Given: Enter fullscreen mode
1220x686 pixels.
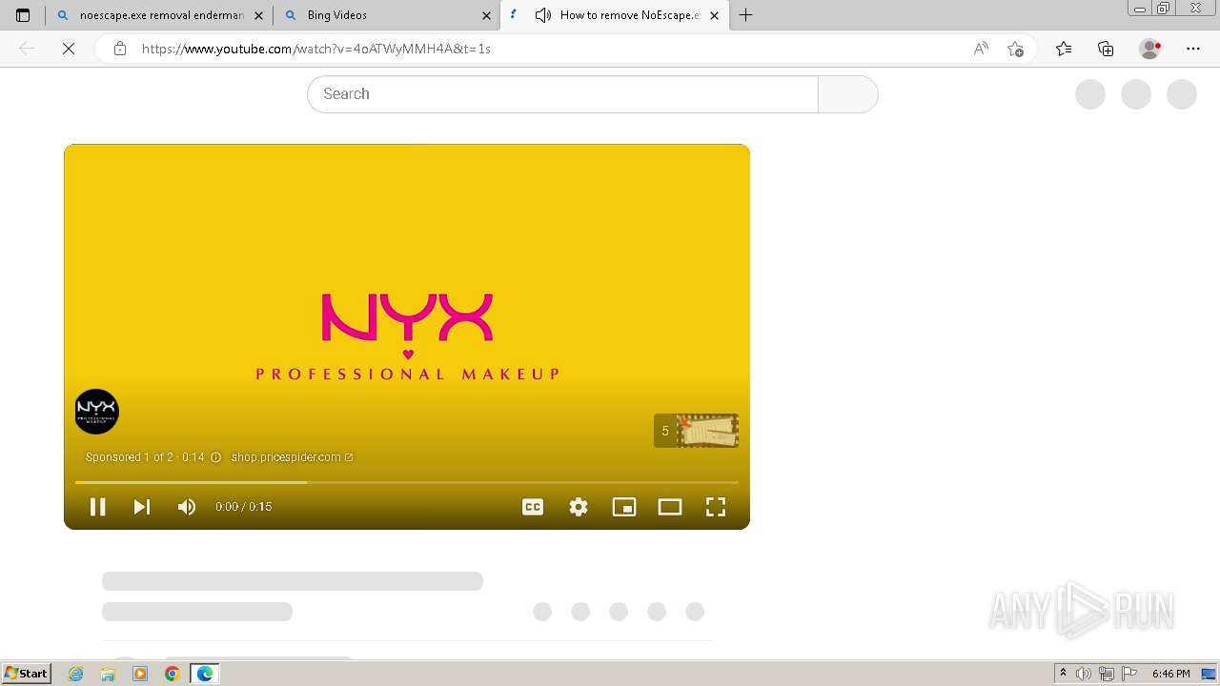Looking at the screenshot, I should tap(716, 507).
